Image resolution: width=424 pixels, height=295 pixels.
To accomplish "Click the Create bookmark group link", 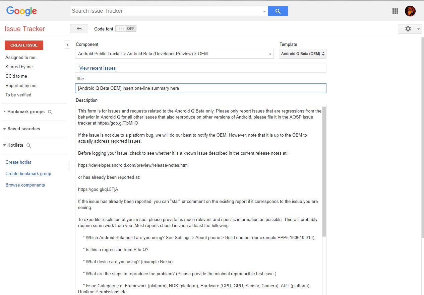I will [x=28, y=174].
